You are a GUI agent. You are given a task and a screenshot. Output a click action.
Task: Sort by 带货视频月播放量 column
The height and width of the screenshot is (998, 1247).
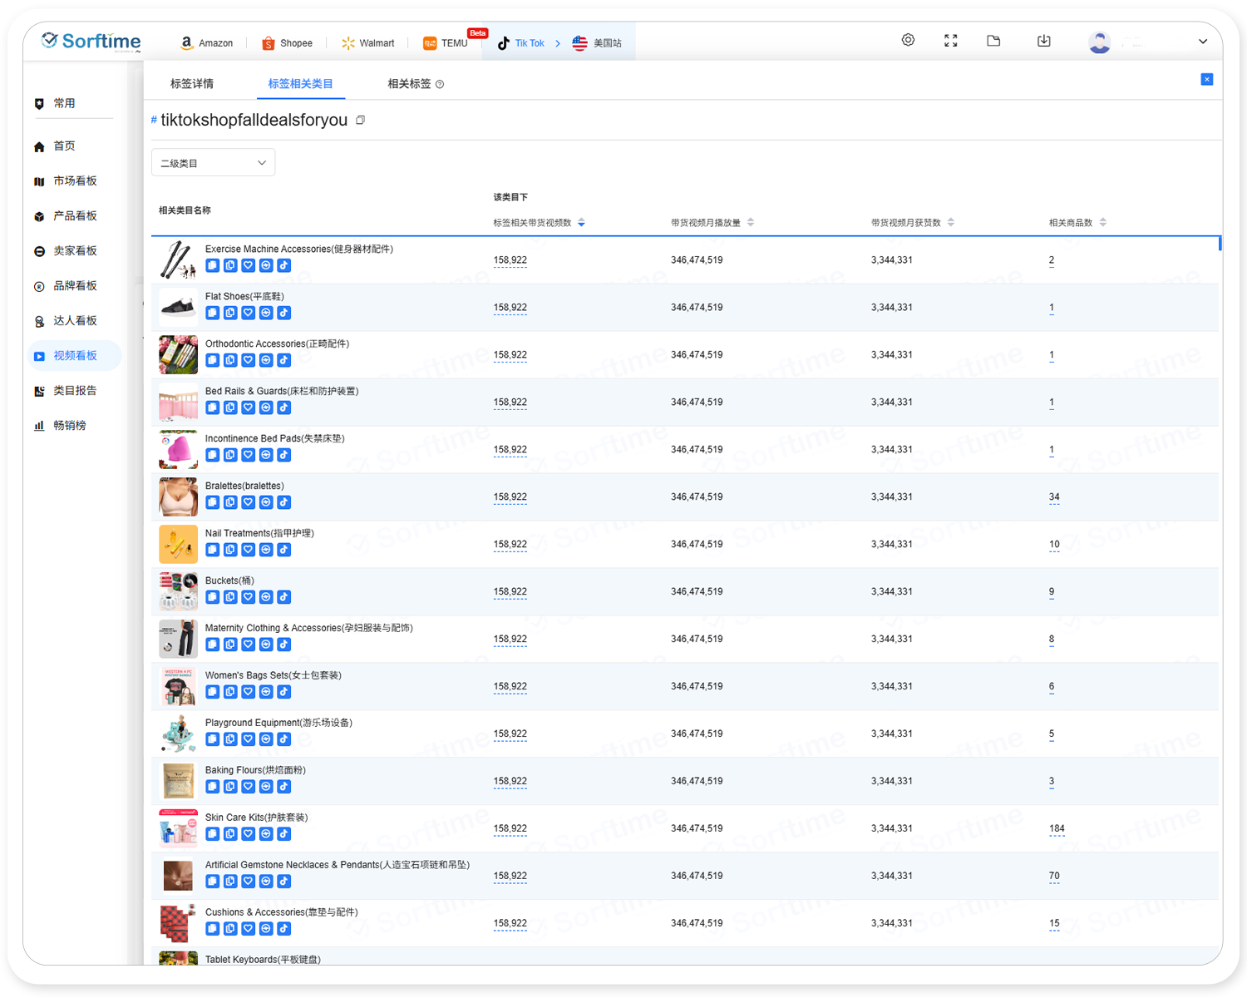point(751,223)
